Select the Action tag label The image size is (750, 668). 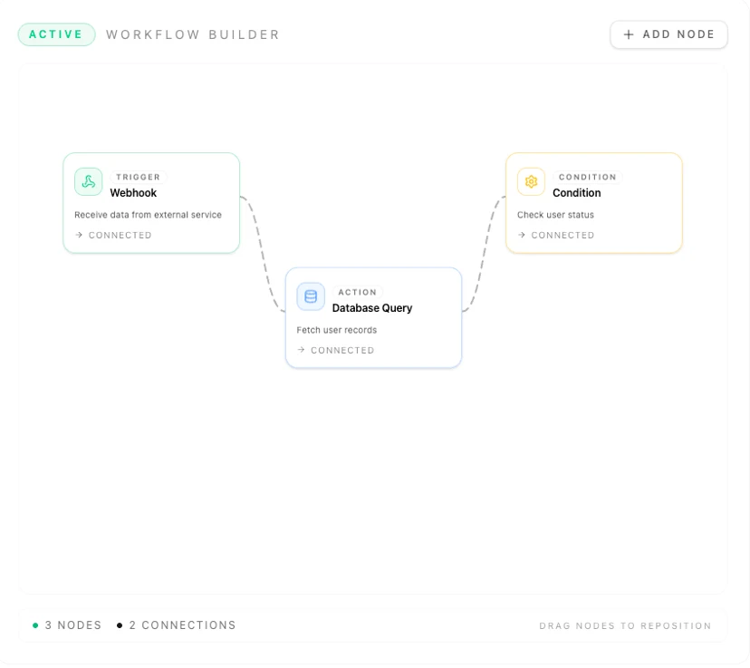tap(357, 293)
